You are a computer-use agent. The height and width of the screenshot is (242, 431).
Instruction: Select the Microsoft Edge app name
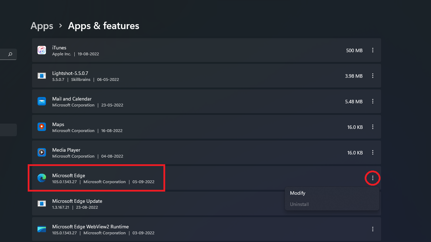coord(69,175)
